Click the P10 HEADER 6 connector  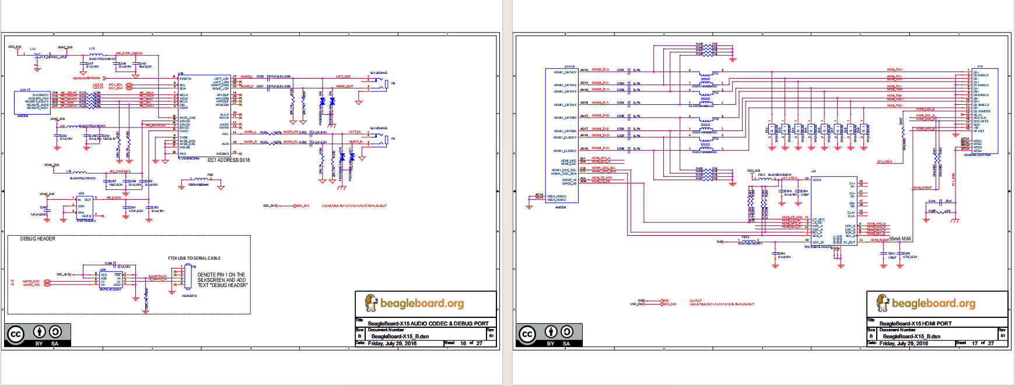[188, 277]
